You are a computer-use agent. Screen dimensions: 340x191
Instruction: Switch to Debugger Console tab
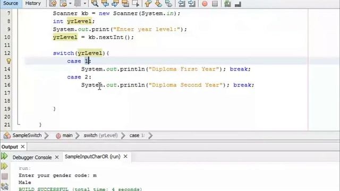(x=32, y=157)
